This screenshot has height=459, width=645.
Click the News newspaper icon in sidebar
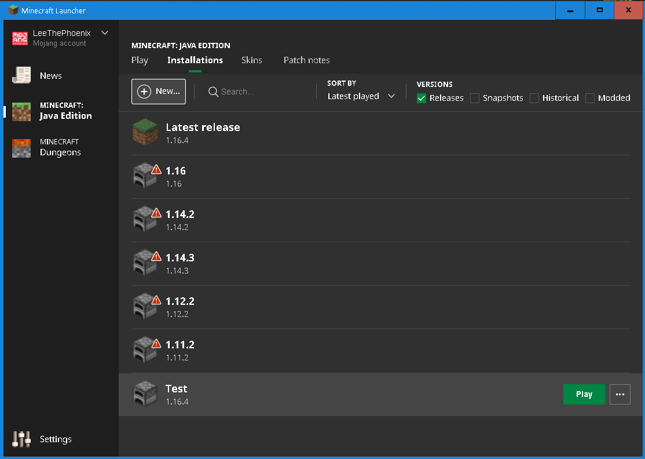21,75
